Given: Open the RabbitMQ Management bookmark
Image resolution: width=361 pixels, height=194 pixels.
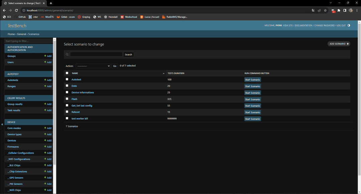Looking at the screenshot, I should pos(174,17).
